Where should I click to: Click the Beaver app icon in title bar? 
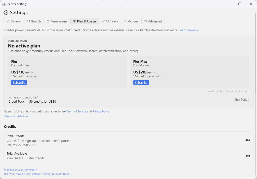coord(4,4)
